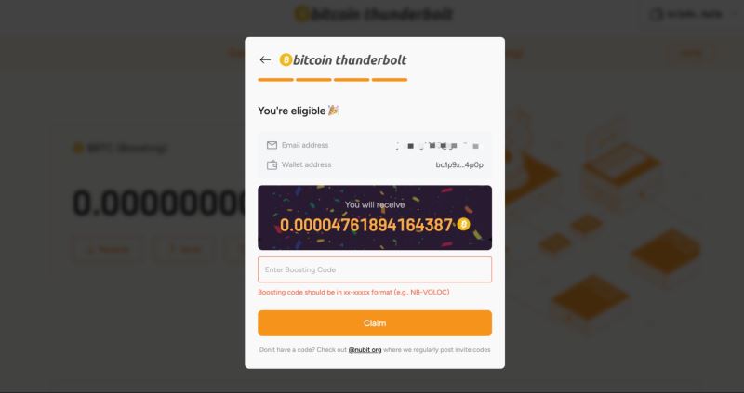Click the envelope icon beside Email address
This screenshot has height=393, width=744.
[x=272, y=145]
